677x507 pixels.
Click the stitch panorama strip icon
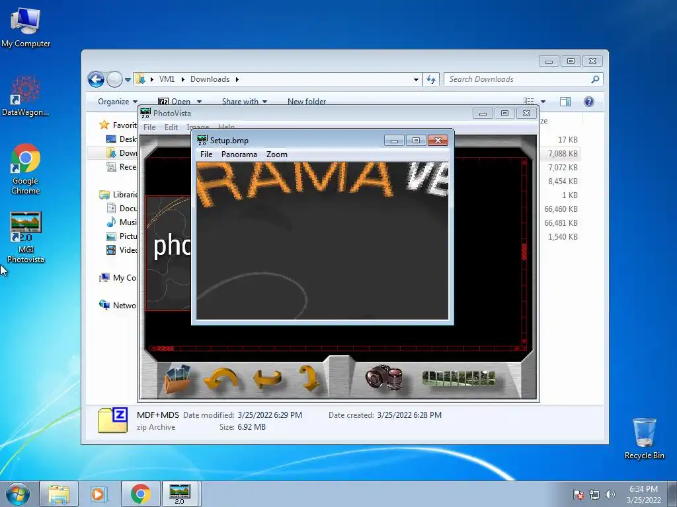459,378
